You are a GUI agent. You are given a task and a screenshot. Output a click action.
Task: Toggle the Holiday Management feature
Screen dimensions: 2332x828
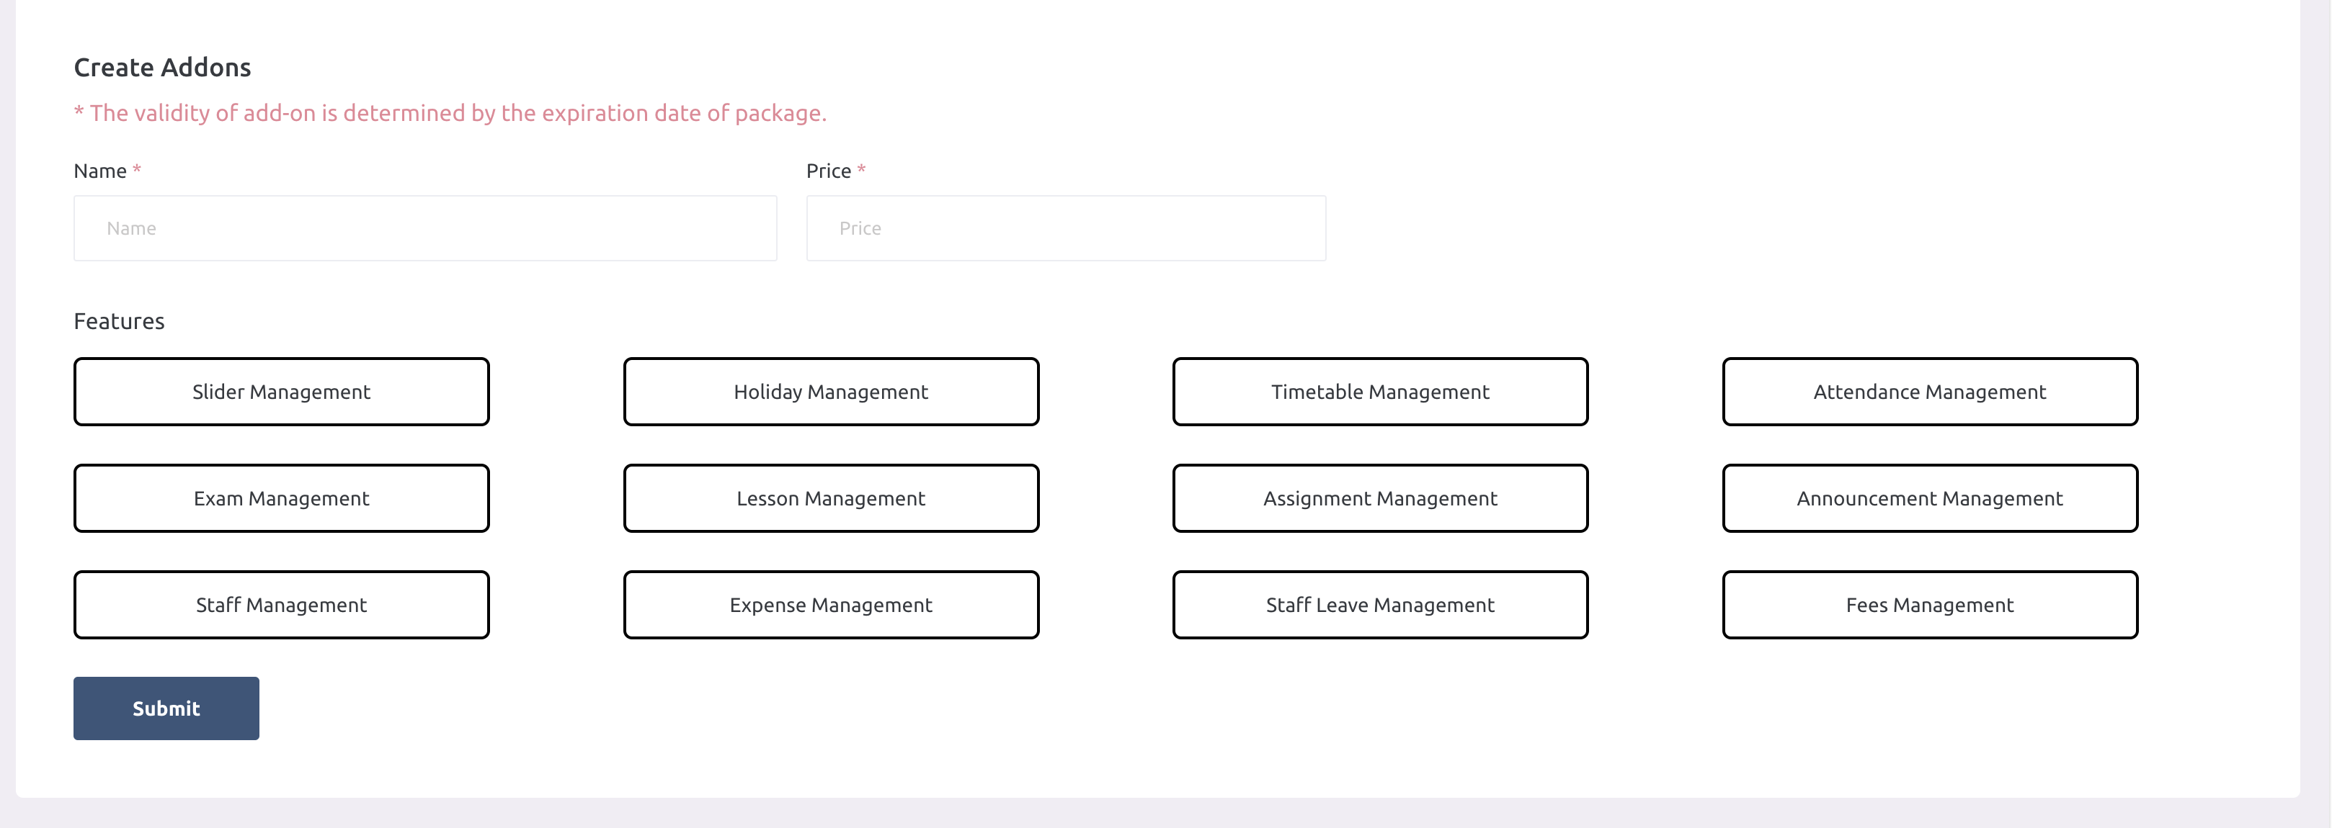830,391
